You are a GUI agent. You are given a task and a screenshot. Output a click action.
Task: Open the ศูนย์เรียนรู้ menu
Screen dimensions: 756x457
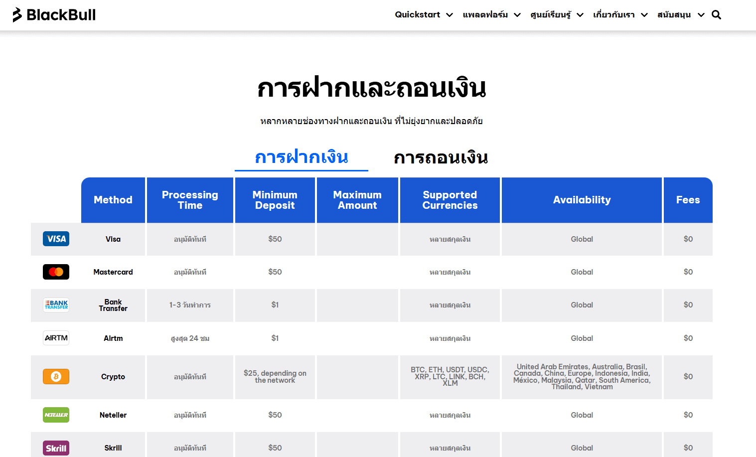551,14
